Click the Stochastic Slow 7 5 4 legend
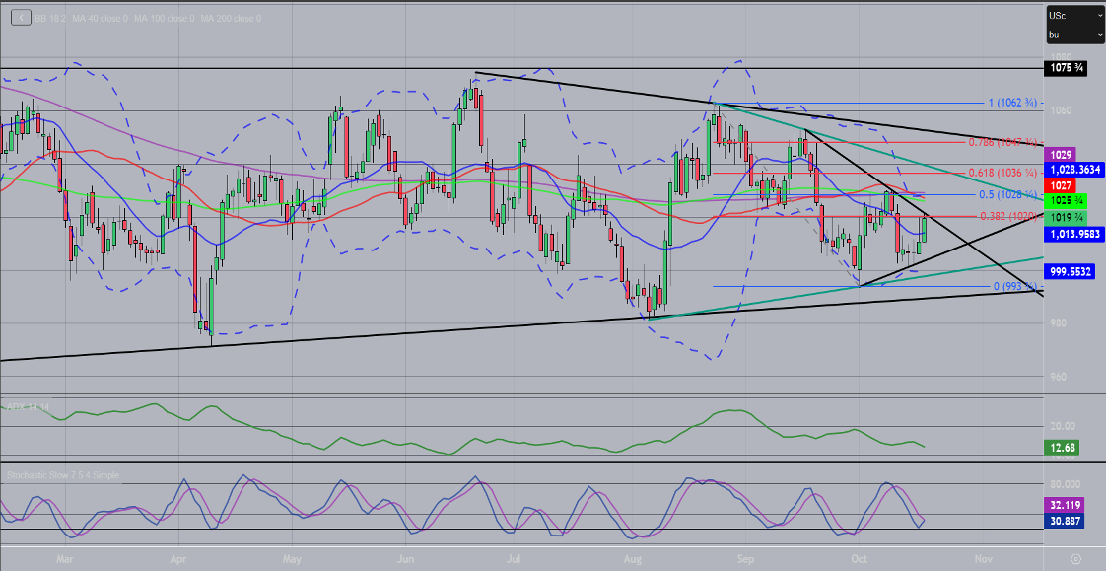The width and height of the screenshot is (1106, 572). (x=63, y=475)
